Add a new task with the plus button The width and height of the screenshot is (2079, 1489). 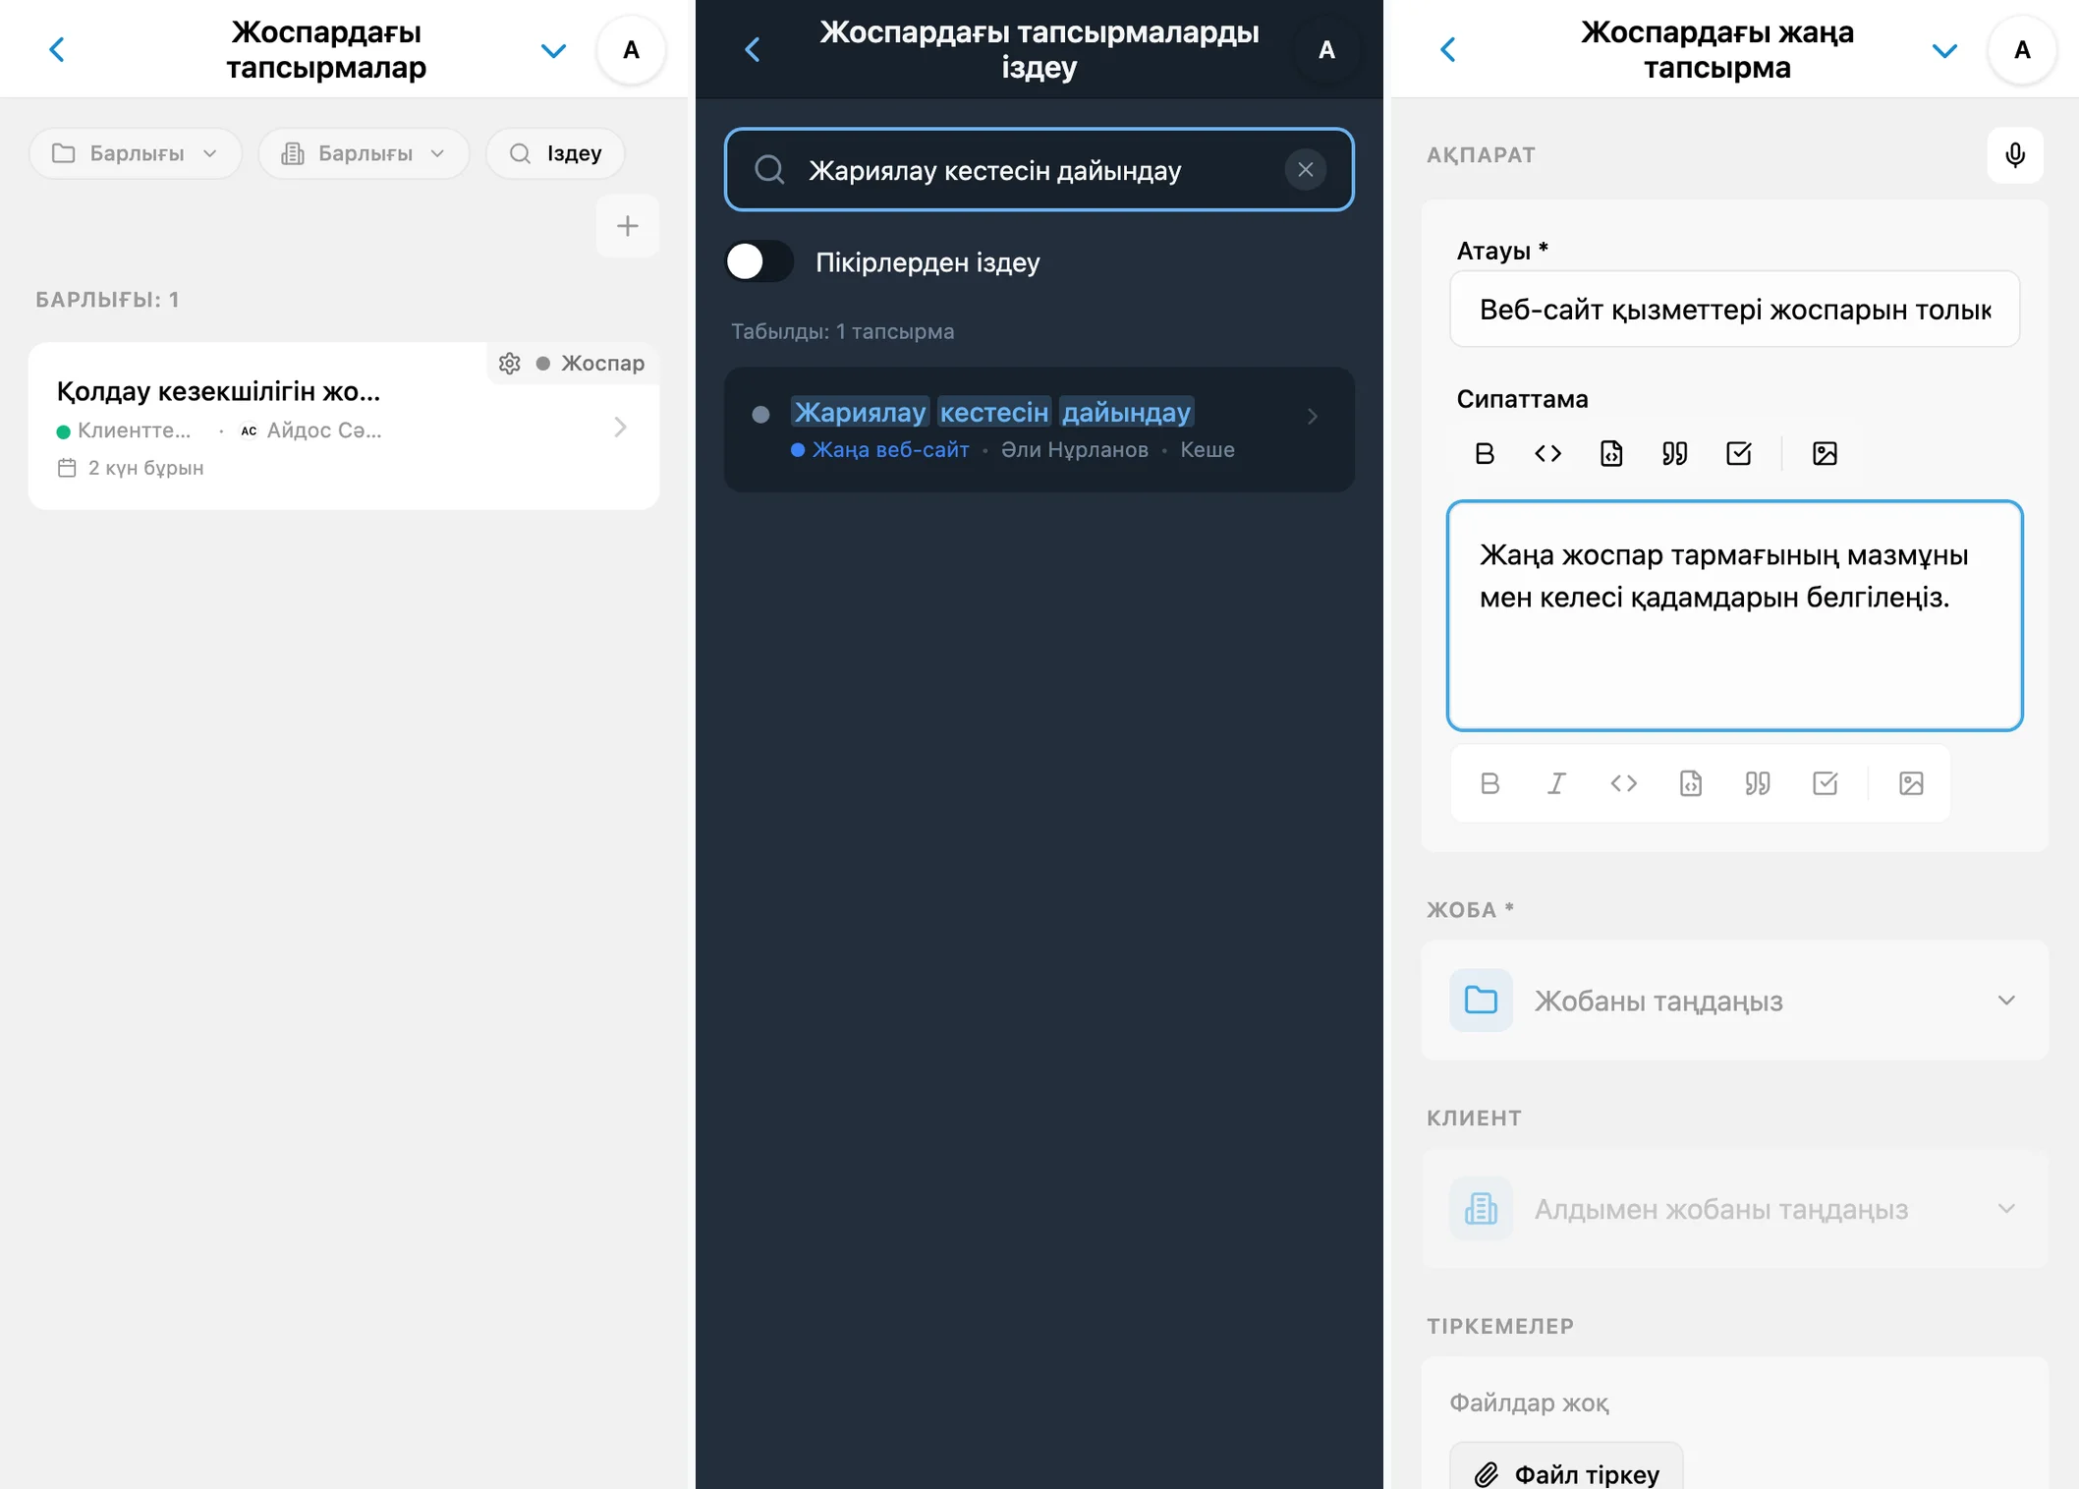(x=628, y=226)
